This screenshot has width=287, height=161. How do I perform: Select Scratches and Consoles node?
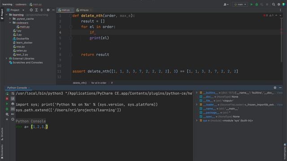[x=26, y=63]
